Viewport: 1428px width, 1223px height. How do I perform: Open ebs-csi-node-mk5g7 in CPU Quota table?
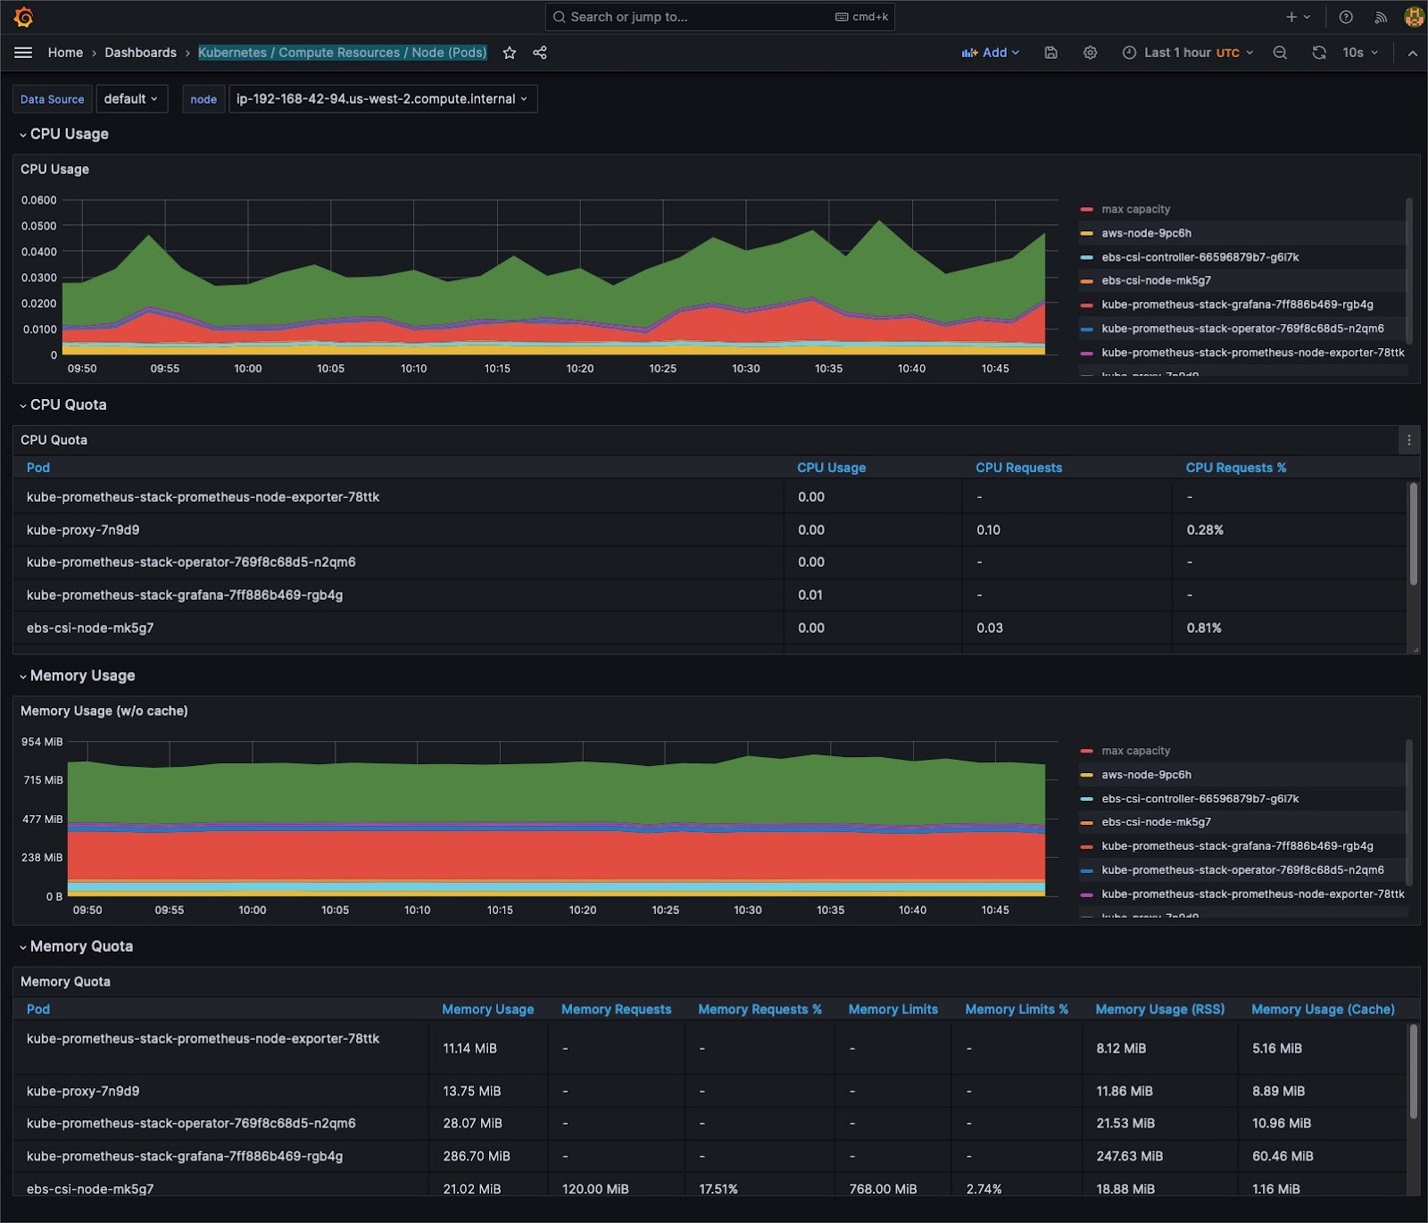pos(90,628)
